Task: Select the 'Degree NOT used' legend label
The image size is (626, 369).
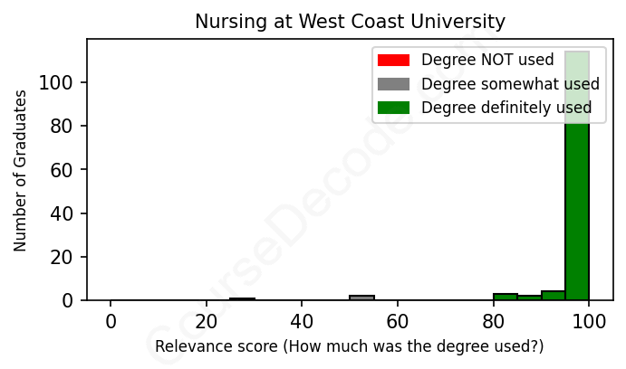Action: [487, 61]
